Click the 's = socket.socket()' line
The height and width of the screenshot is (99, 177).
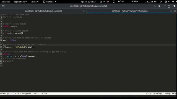(x=13, y=33)
